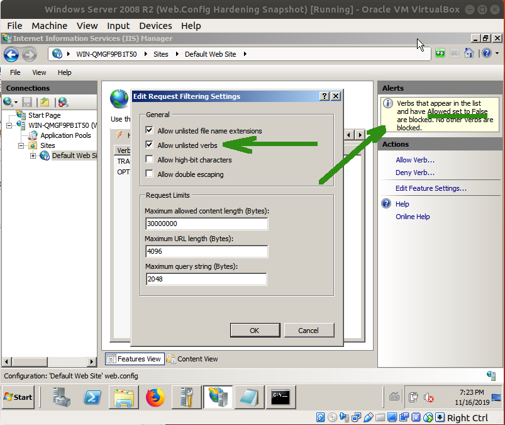Click the Stop icon beside Refresh

(x=455, y=54)
